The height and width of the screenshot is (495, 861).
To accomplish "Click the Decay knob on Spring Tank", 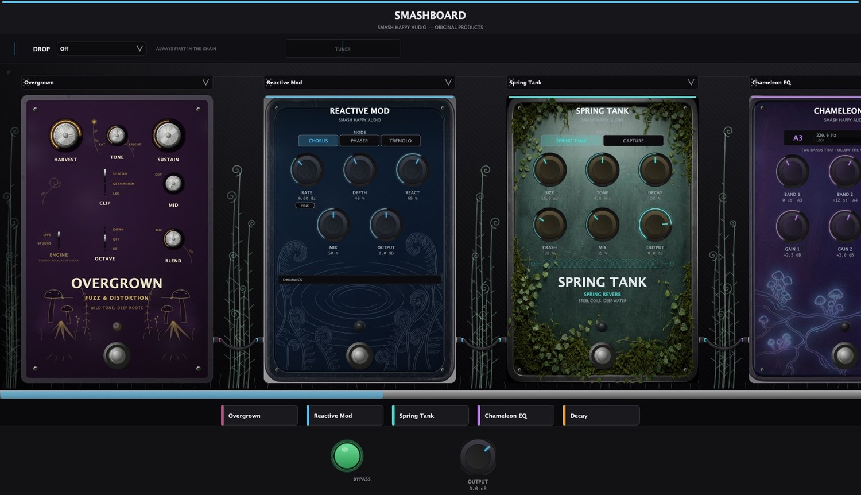I will point(655,170).
